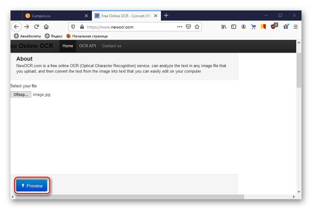Open the uBlock shield extension icon

click(x=273, y=26)
